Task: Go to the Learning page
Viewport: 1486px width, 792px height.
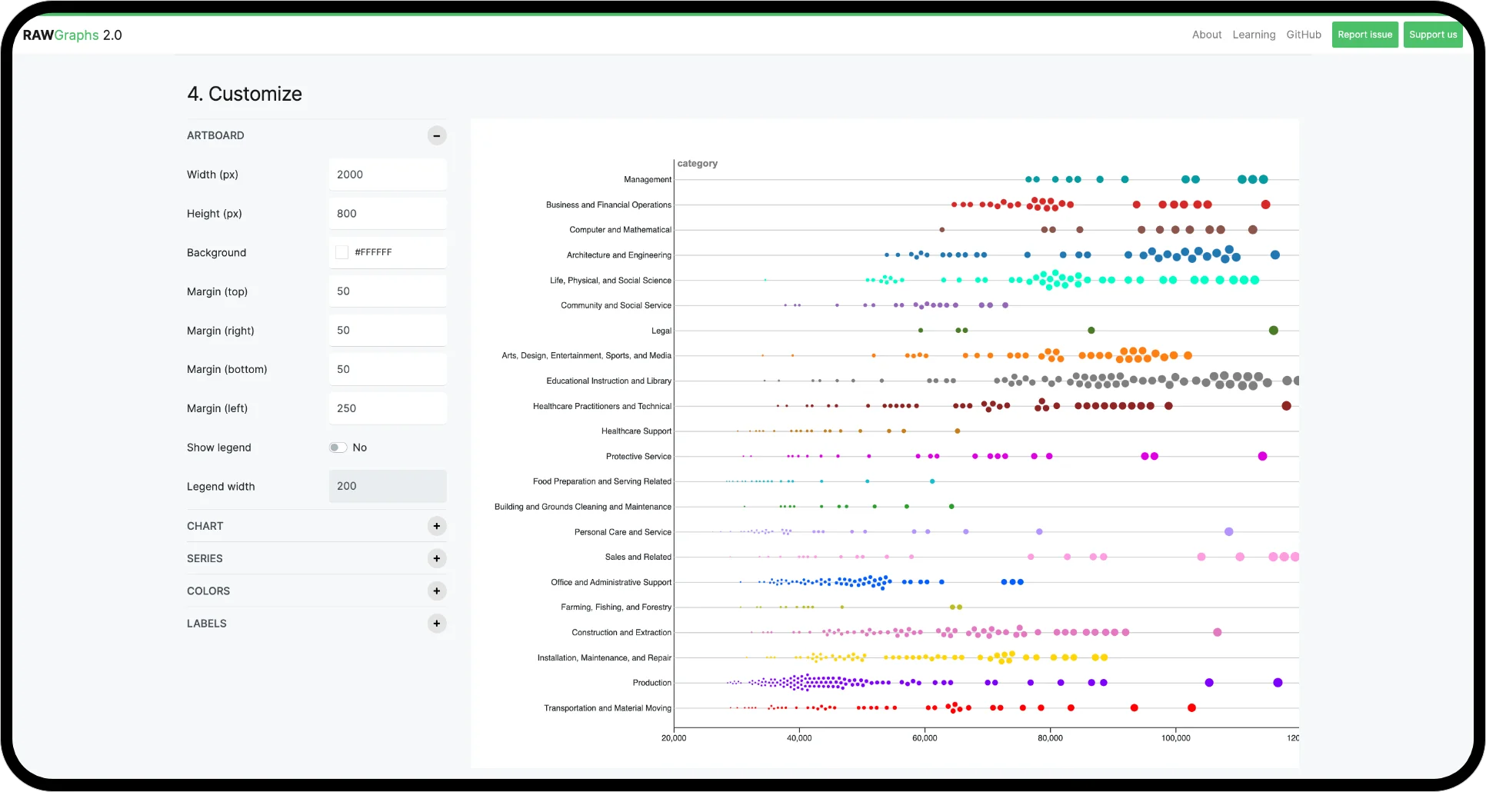Action: tap(1254, 35)
